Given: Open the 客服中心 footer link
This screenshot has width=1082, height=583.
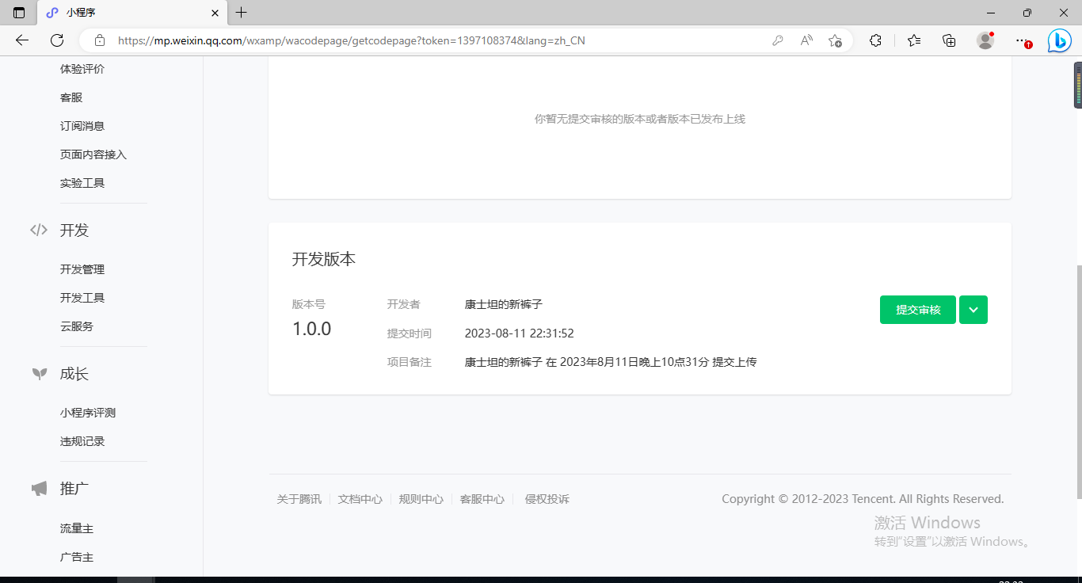Looking at the screenshot, I should coord(482,499).
